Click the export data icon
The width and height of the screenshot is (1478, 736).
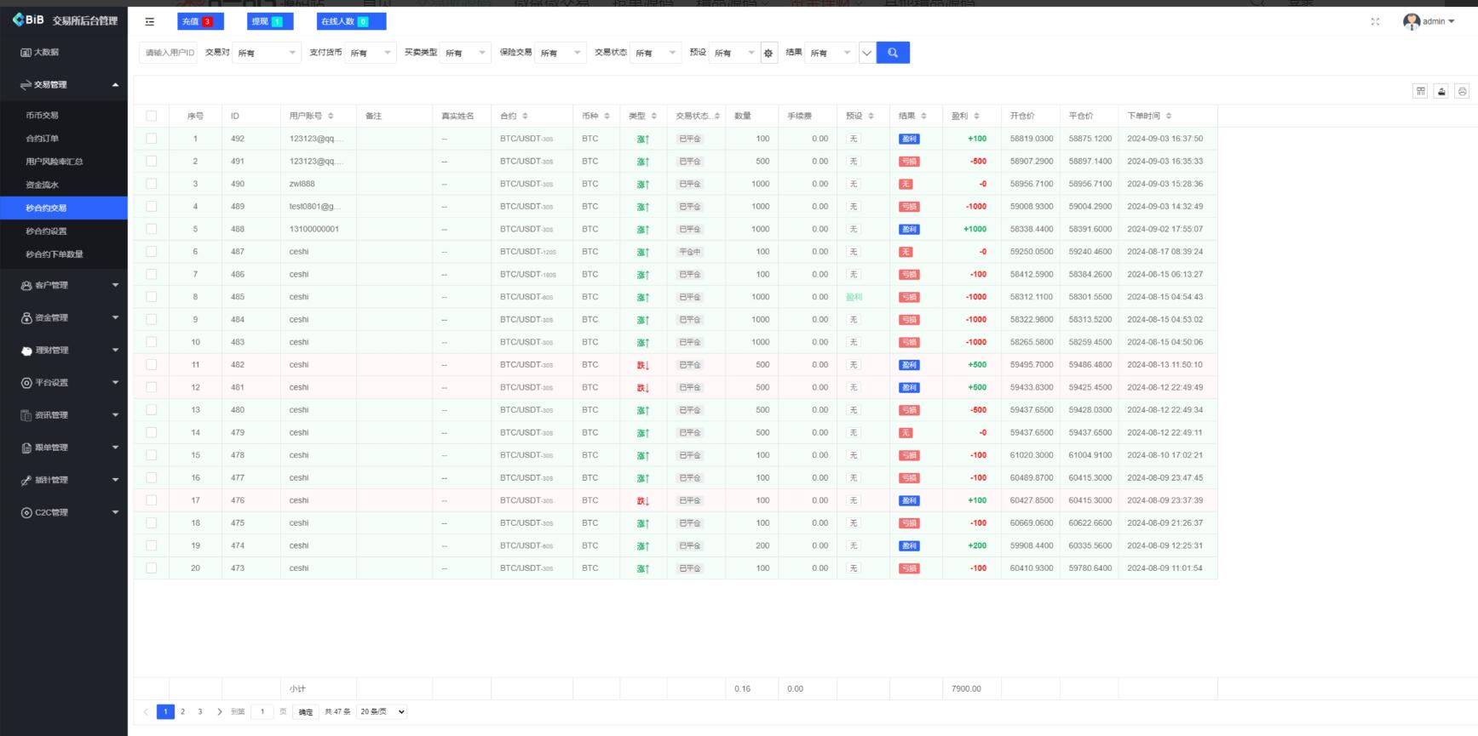pos(1441,91)
